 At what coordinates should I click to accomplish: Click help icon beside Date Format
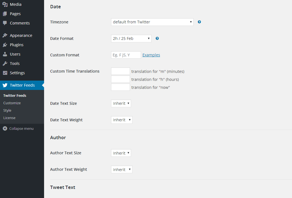click(x=157, y=38)
